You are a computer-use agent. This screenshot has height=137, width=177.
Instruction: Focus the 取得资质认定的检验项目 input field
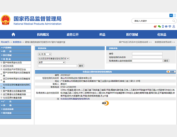(147, 61)
